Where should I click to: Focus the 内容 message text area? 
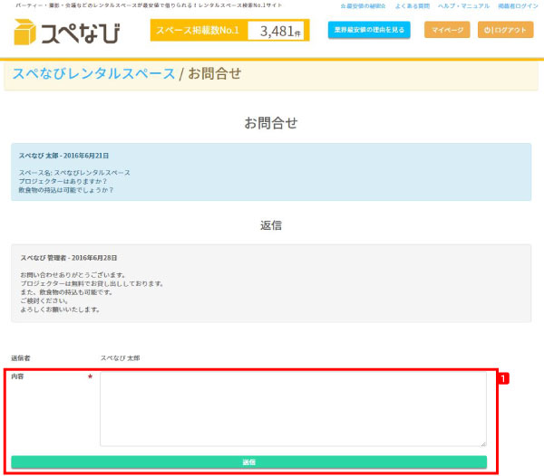293,409
